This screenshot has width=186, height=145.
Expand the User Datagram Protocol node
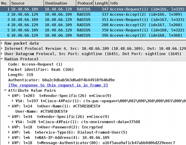coord(2,54)
